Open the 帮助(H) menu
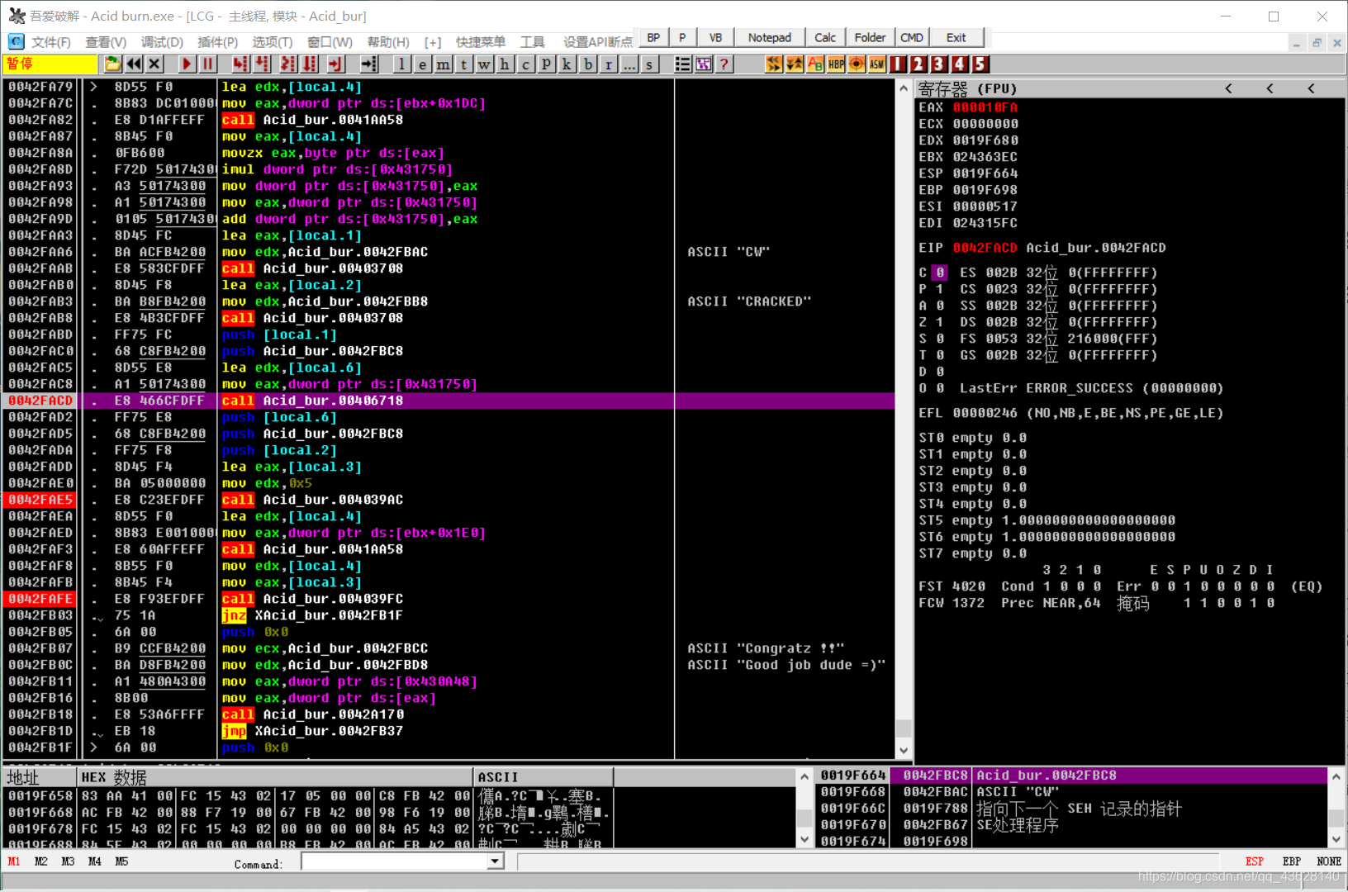 tap(388, 41)
